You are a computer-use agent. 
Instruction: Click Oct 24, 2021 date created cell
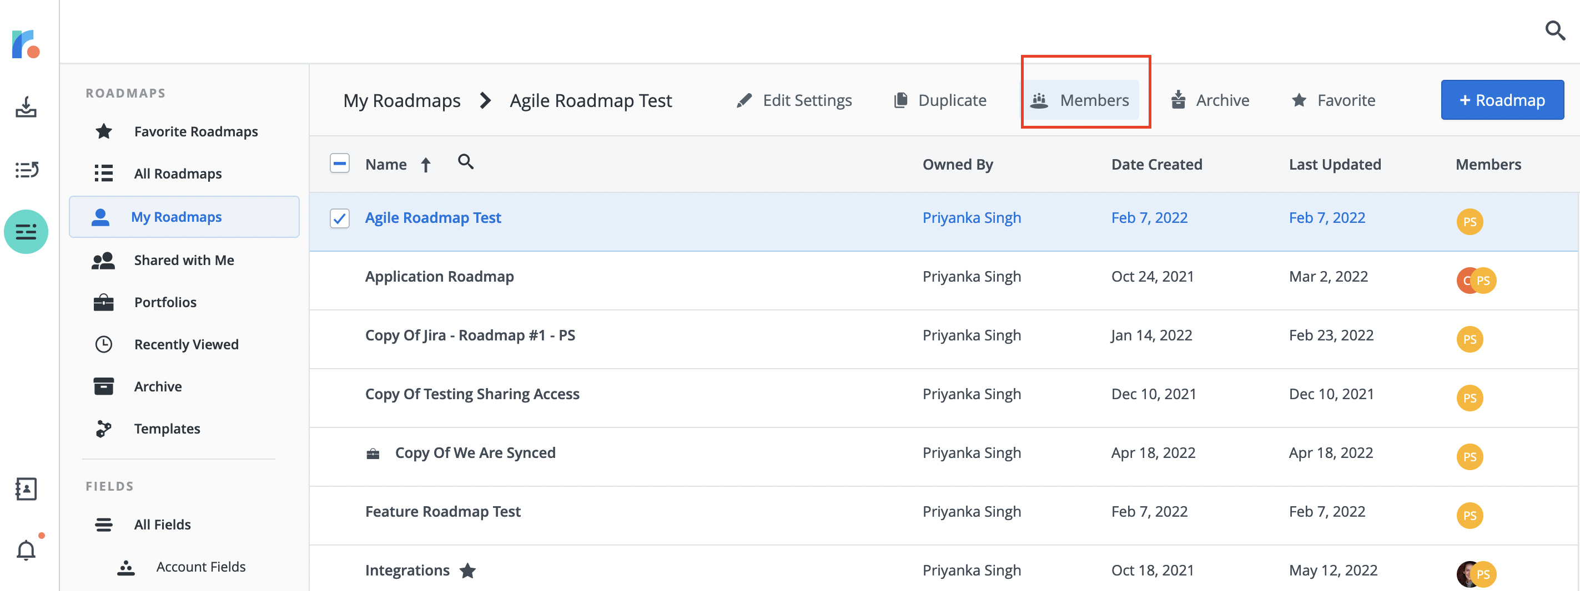point(1153,276)
